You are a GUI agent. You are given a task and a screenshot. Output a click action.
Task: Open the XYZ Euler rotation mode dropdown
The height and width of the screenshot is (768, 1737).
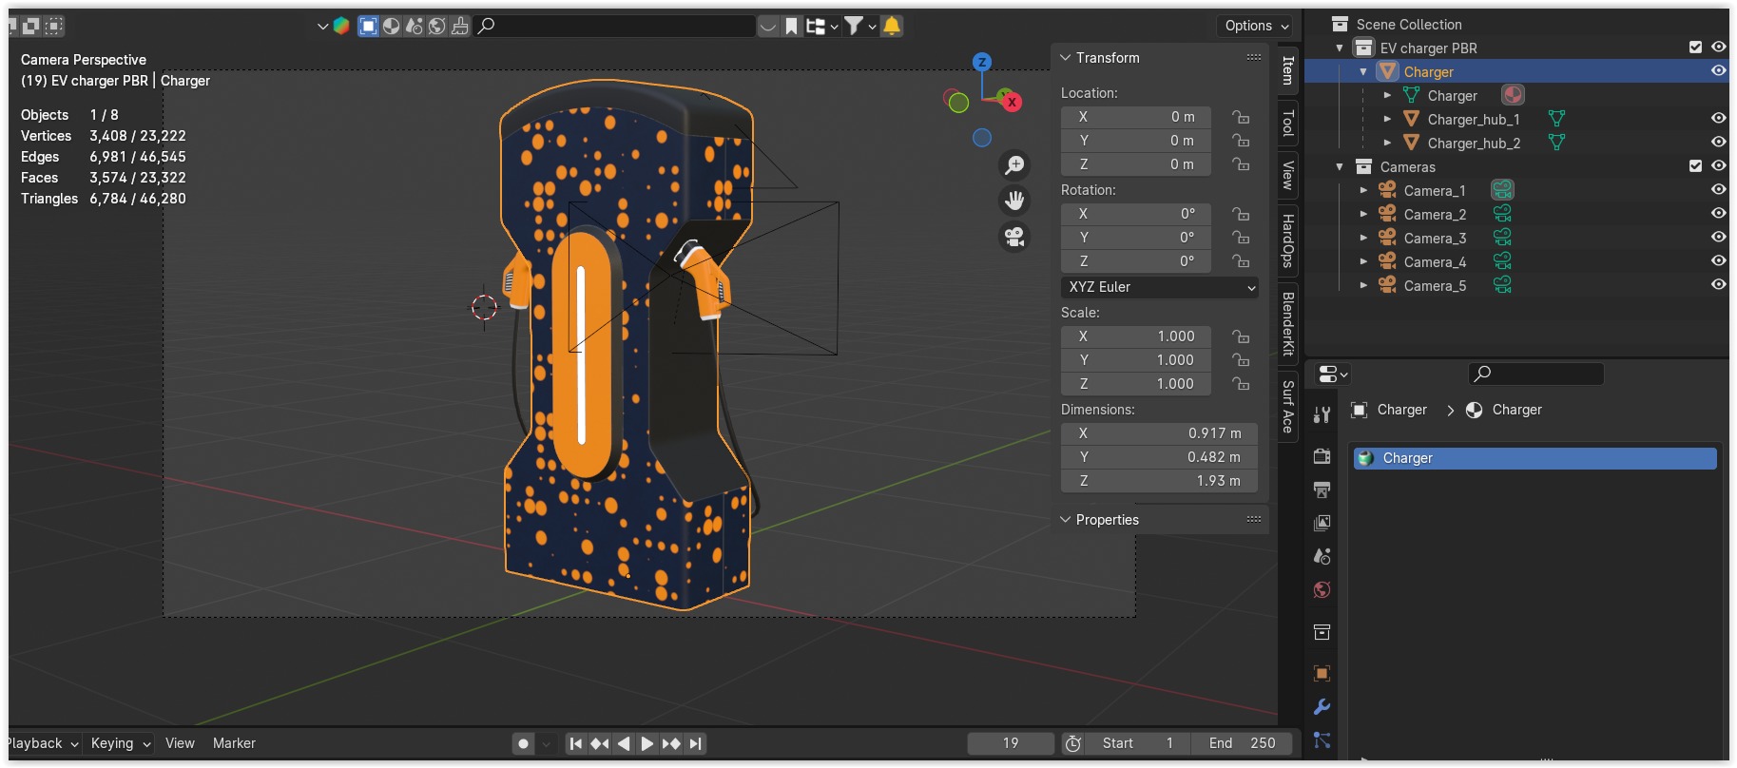click(1159, 287)
